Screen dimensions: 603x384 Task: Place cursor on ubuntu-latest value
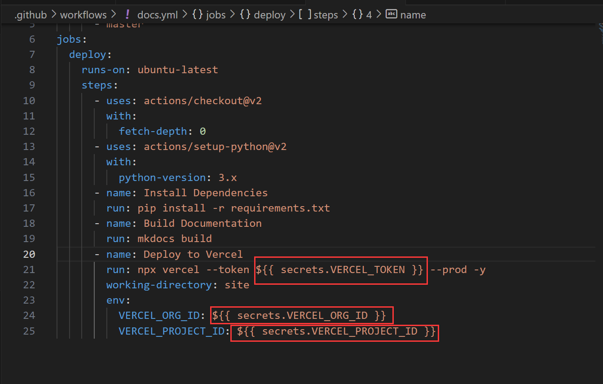click(x=178, y=70)
